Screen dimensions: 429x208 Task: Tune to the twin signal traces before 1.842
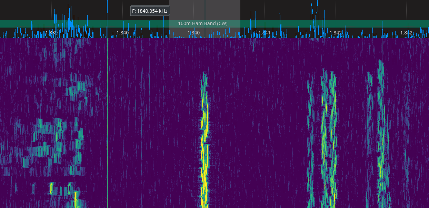click(x=328, y=138)
